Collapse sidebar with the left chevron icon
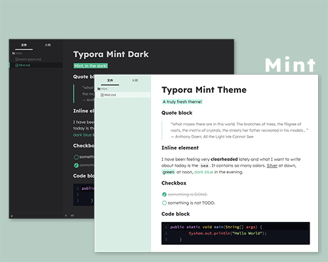 66,215
